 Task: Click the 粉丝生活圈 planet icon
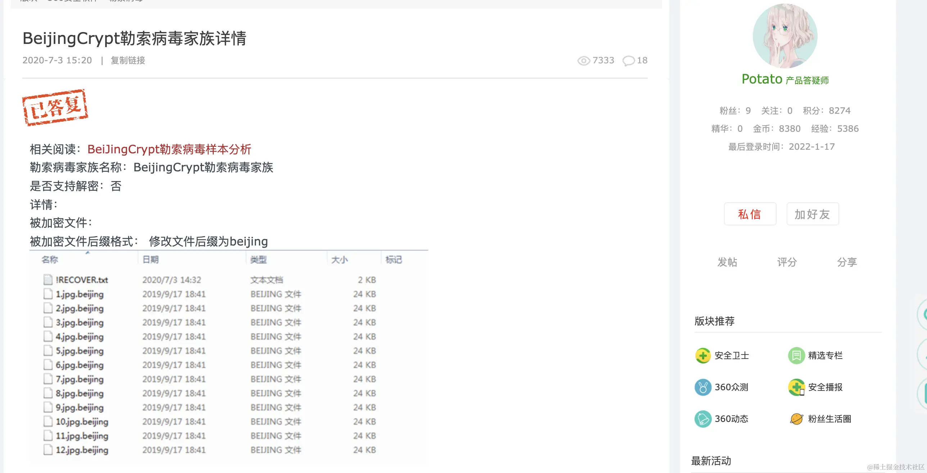click(796, 419)
